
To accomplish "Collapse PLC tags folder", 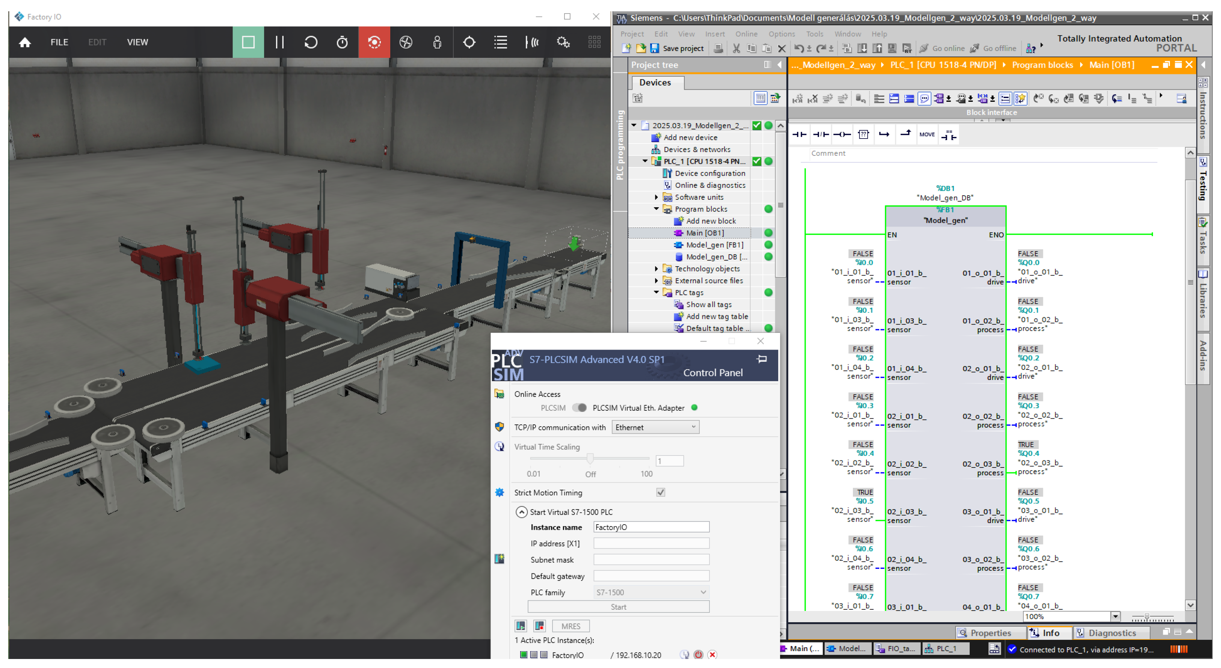I will [657, 292].
